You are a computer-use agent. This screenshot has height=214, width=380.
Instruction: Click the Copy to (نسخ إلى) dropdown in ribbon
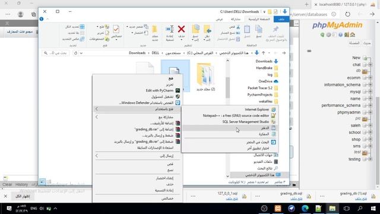(x=195, y=33)
